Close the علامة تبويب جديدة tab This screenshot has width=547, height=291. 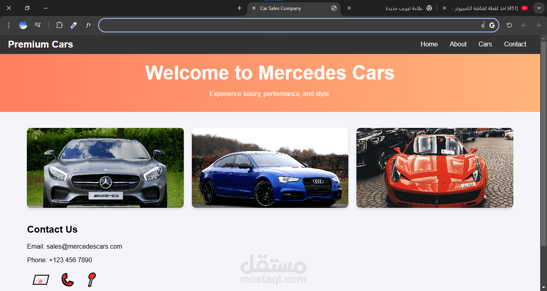pos(349,8)
